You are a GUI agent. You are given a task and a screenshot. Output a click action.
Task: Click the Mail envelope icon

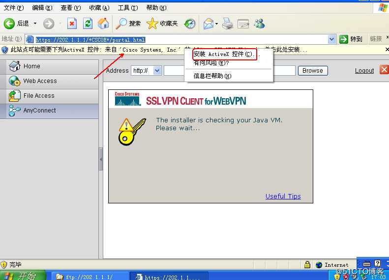point(209,24)
